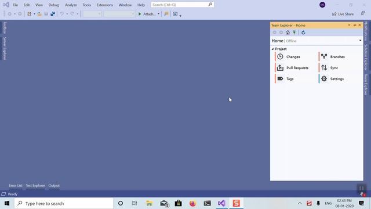Open Team Explorer window position menu
Viewport: 371px width, 209px height.
(349, 25)
